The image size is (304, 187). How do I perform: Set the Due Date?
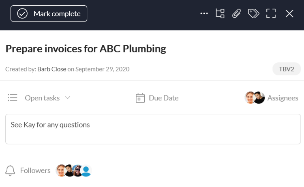[163, 98]
